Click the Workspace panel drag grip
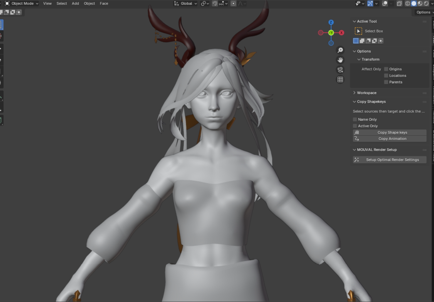Viewport: 434px width, 302px height. (x=424, y=93)
